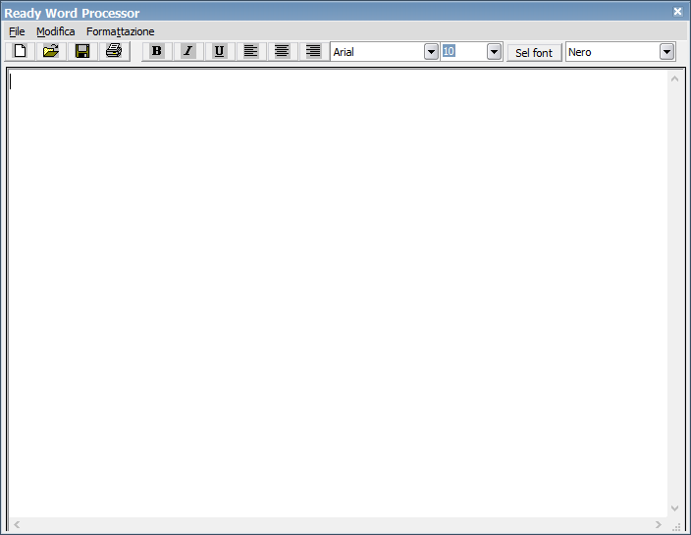This screenshot has width=691, height=535.
Task: Open the File menu
Action: point(17,31)
